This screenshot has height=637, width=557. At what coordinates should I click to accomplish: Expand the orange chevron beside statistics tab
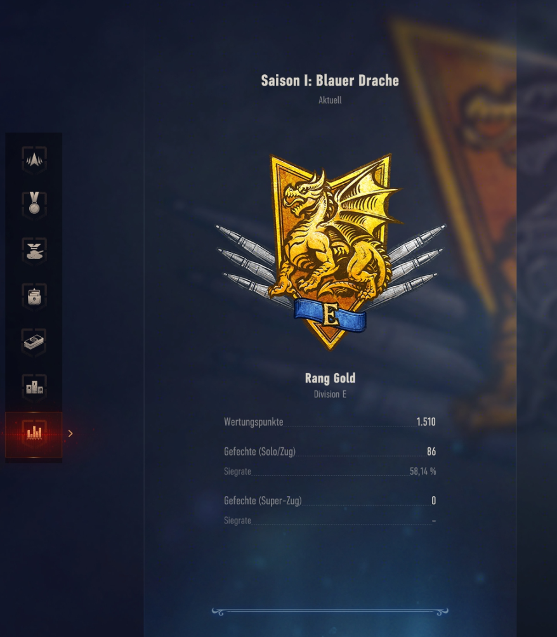click(70, 433)
